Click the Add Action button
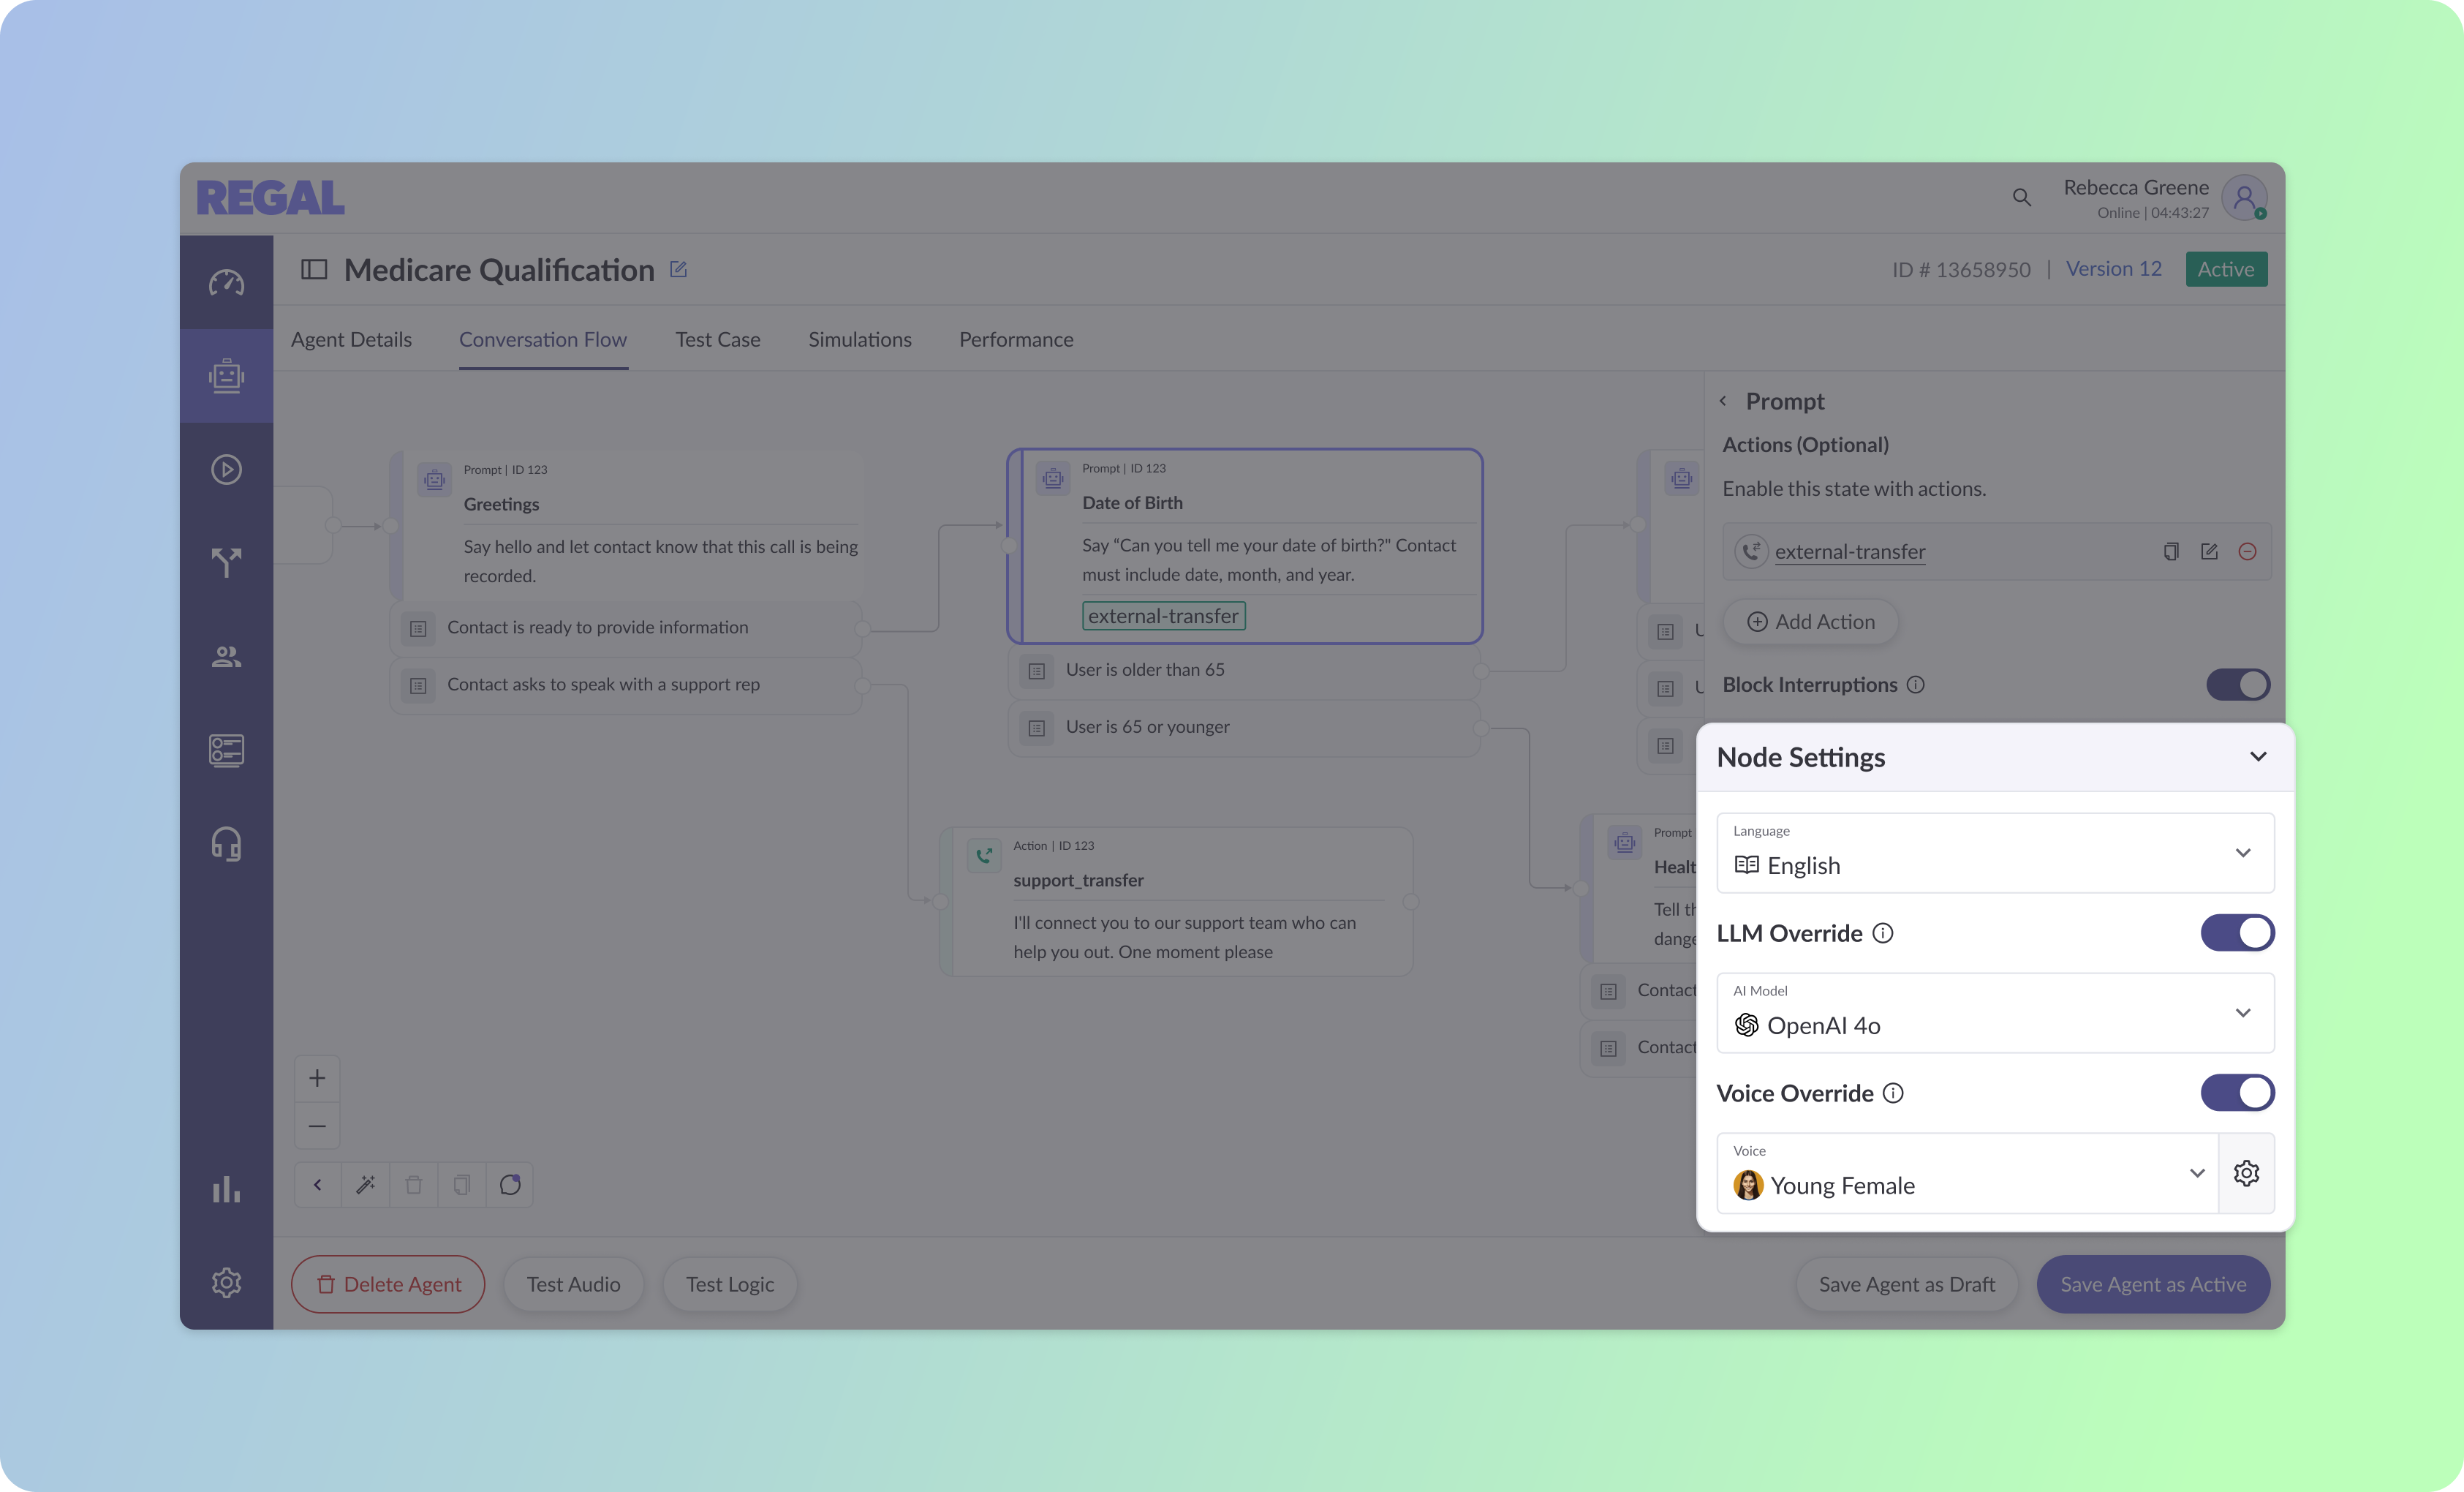Image resolution: width=2464 pixels, height=1492 pixels. [x=1810, y=622]
